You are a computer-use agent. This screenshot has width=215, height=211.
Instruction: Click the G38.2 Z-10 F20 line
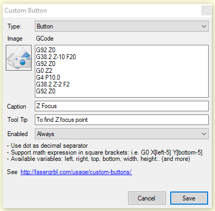(56, 57)
